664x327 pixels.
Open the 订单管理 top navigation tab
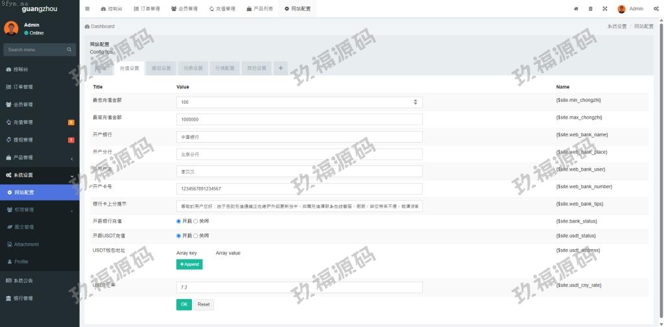(x=146, y=8)
